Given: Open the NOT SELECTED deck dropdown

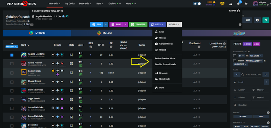Looking at the screenshot, I should point(254,61).
